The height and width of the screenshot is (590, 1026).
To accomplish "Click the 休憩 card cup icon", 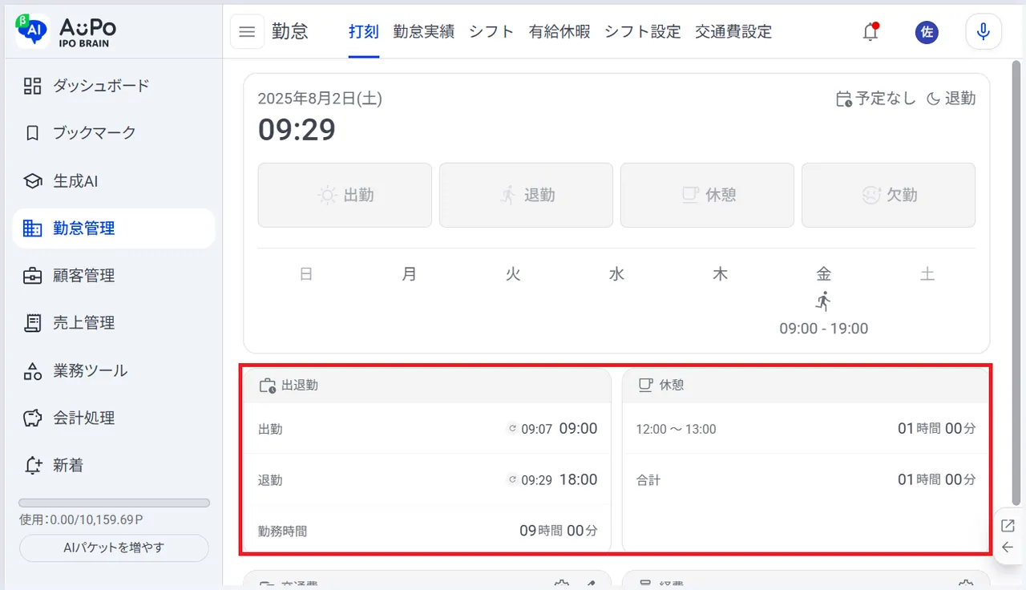I will pyautogui.click(x=645, y=385).
